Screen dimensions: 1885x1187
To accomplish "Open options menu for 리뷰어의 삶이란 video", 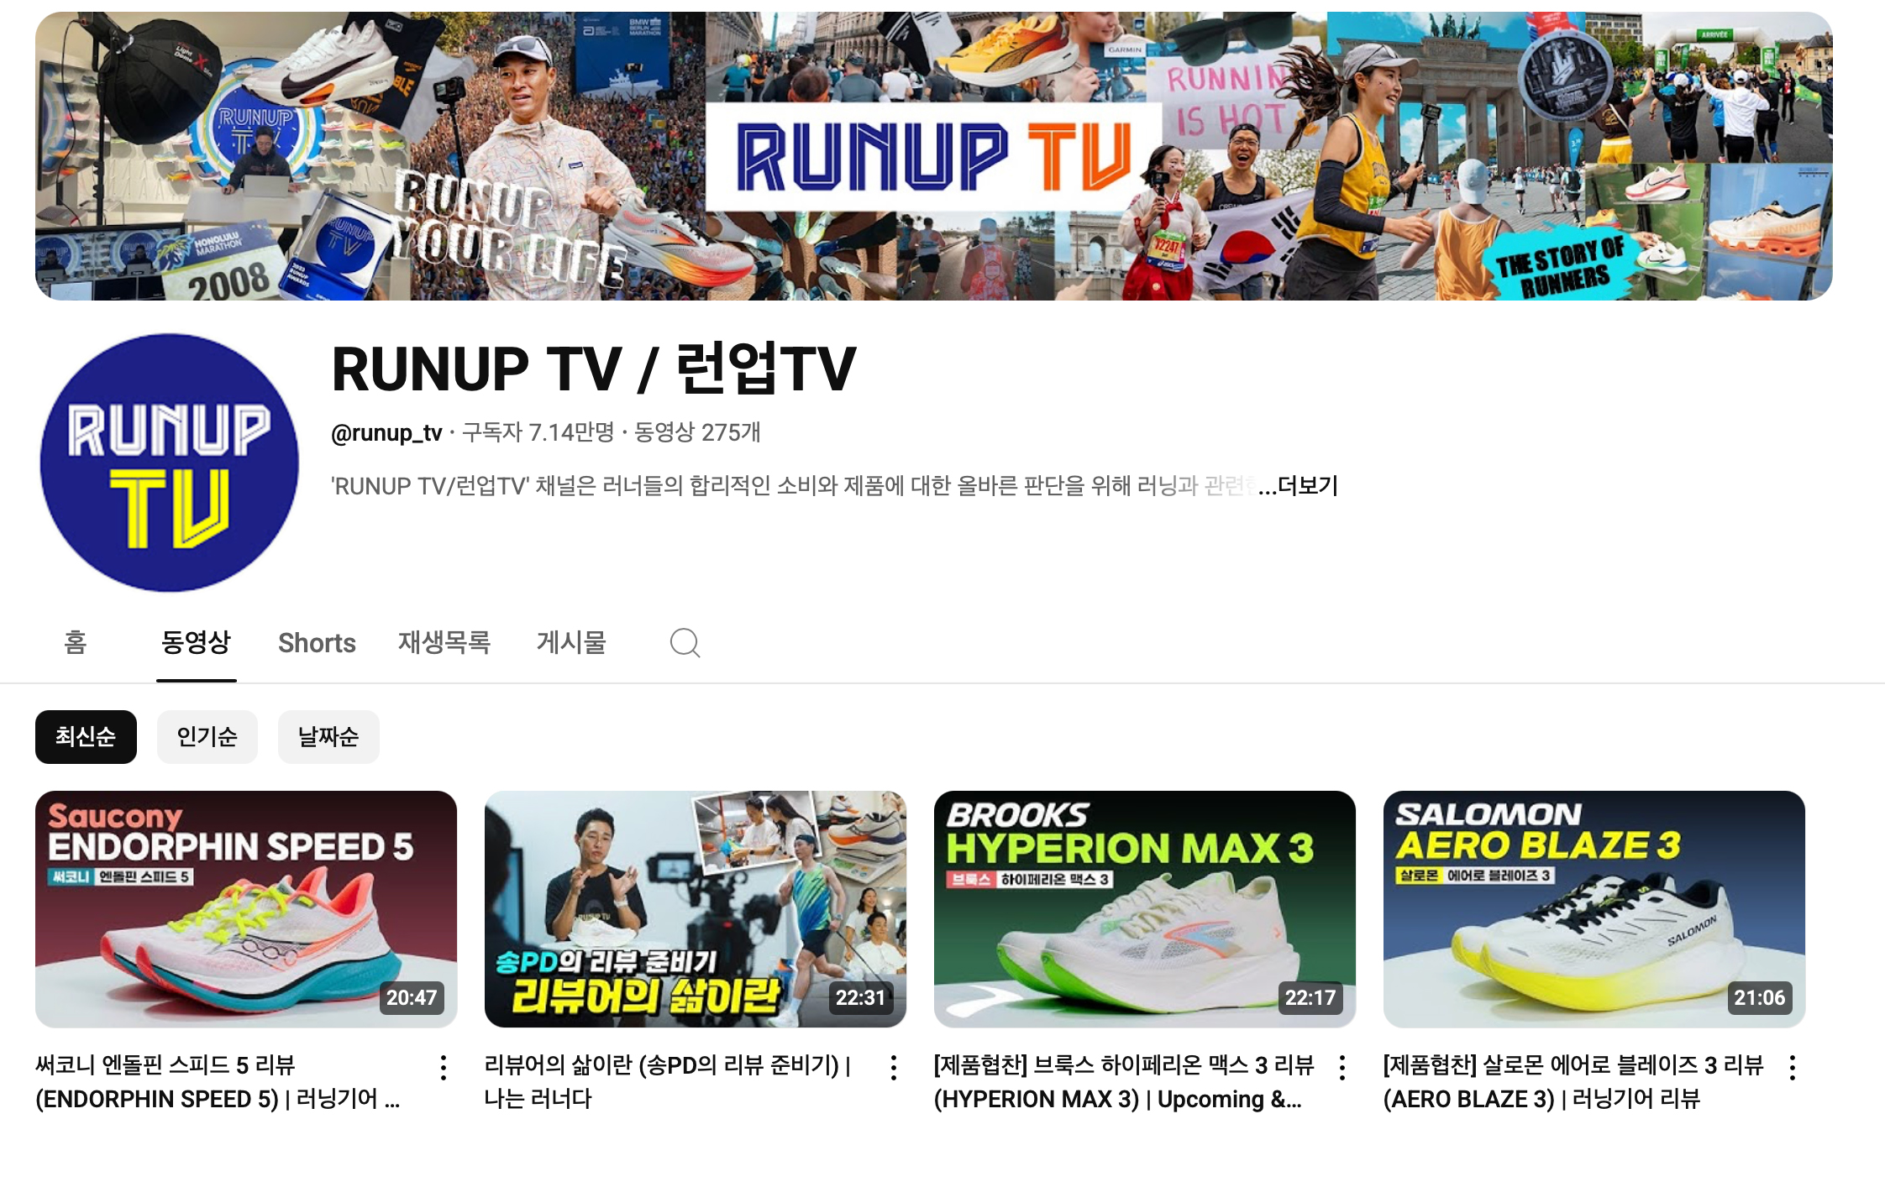I will click(894, 1068).
